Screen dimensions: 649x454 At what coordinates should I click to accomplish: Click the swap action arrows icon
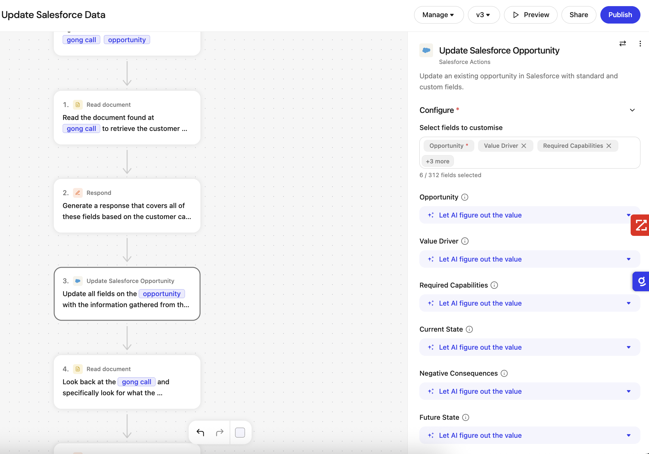[622, 43]
